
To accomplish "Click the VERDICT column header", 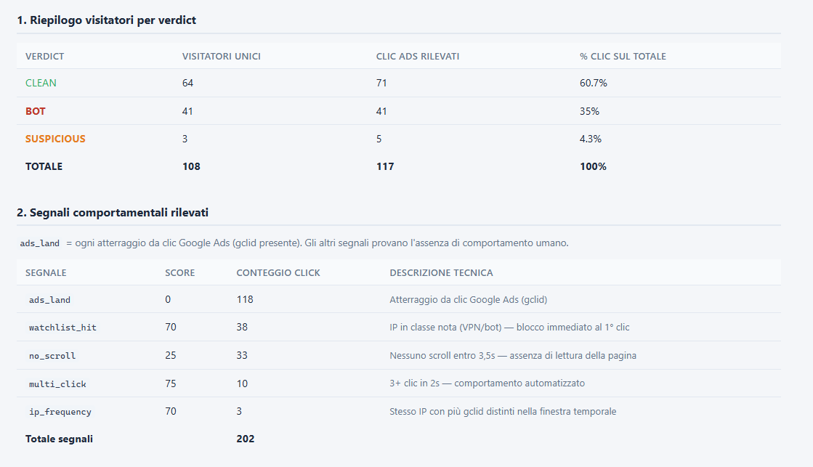I will [44, 57].
